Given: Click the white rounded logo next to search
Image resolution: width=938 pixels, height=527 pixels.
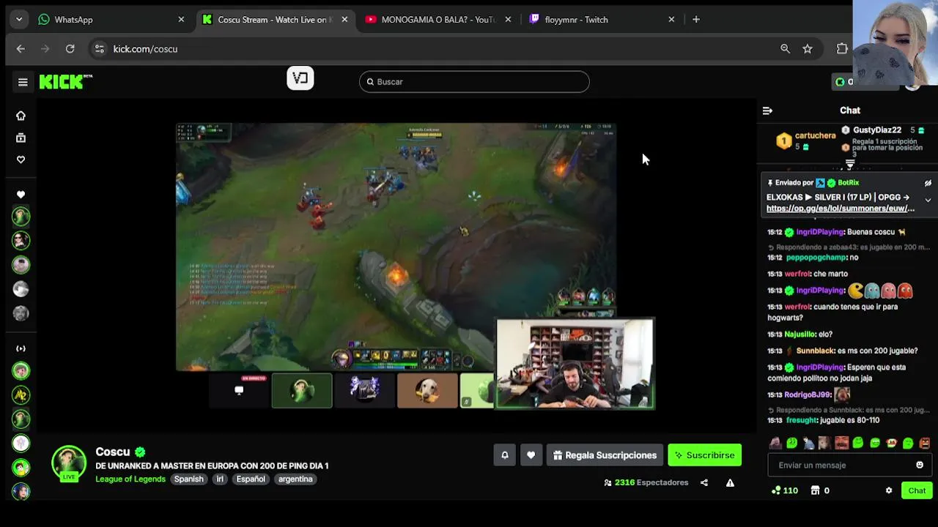Looking at the screenshot, I should pyautogui.click(x=300, y=78).
